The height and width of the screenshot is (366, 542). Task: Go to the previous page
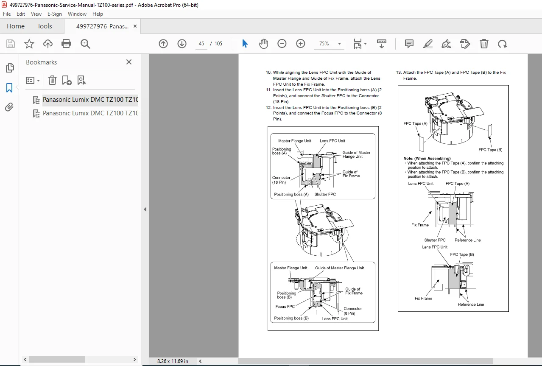(x=163, y=44)
